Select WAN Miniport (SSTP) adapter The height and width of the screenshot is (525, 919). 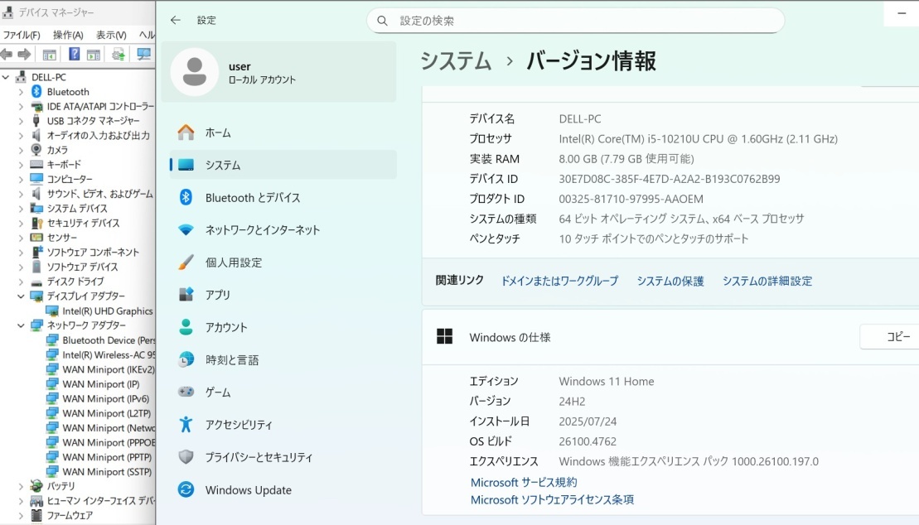107,472
